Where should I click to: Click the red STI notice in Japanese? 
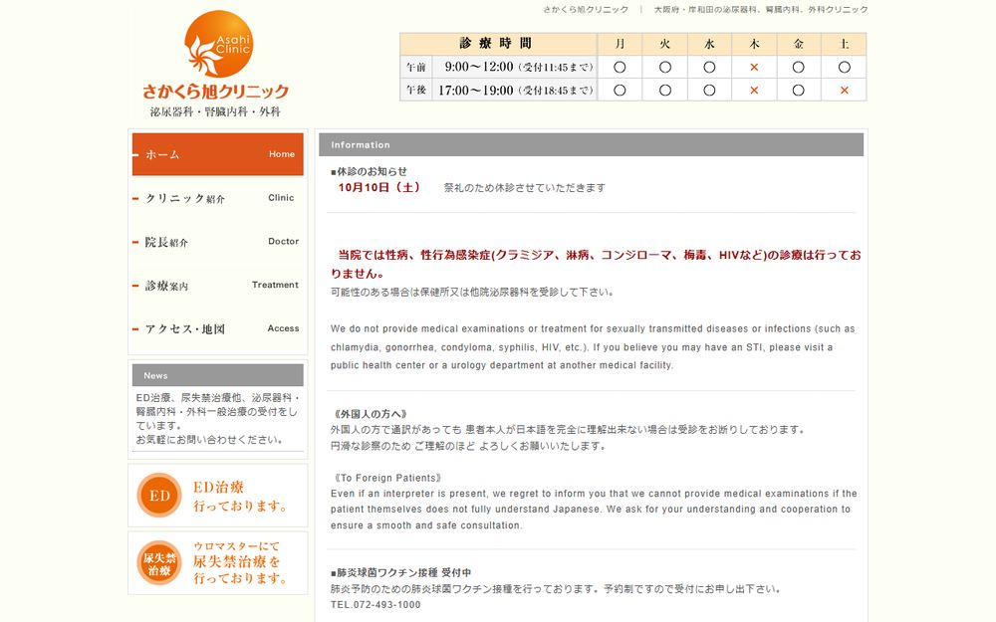(x=596, y=264)
